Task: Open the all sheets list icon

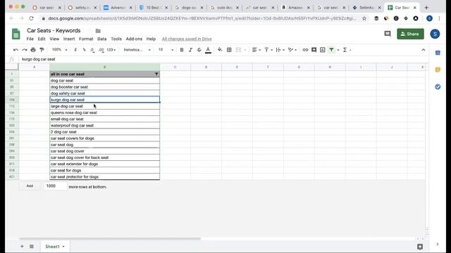Action: point(32,246)
